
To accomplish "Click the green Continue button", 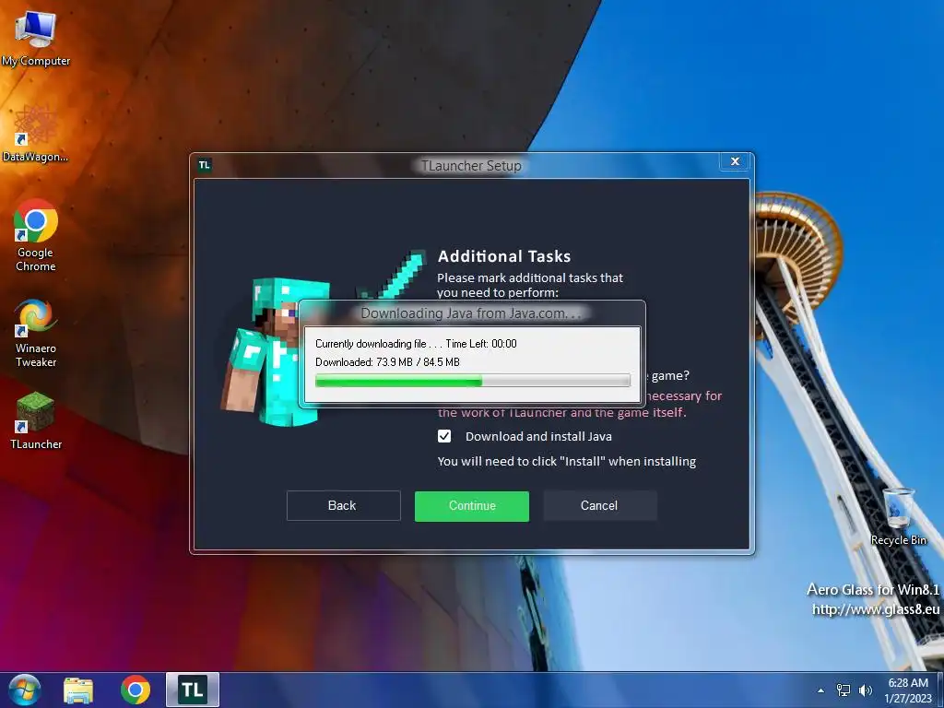I will point(472,506).
